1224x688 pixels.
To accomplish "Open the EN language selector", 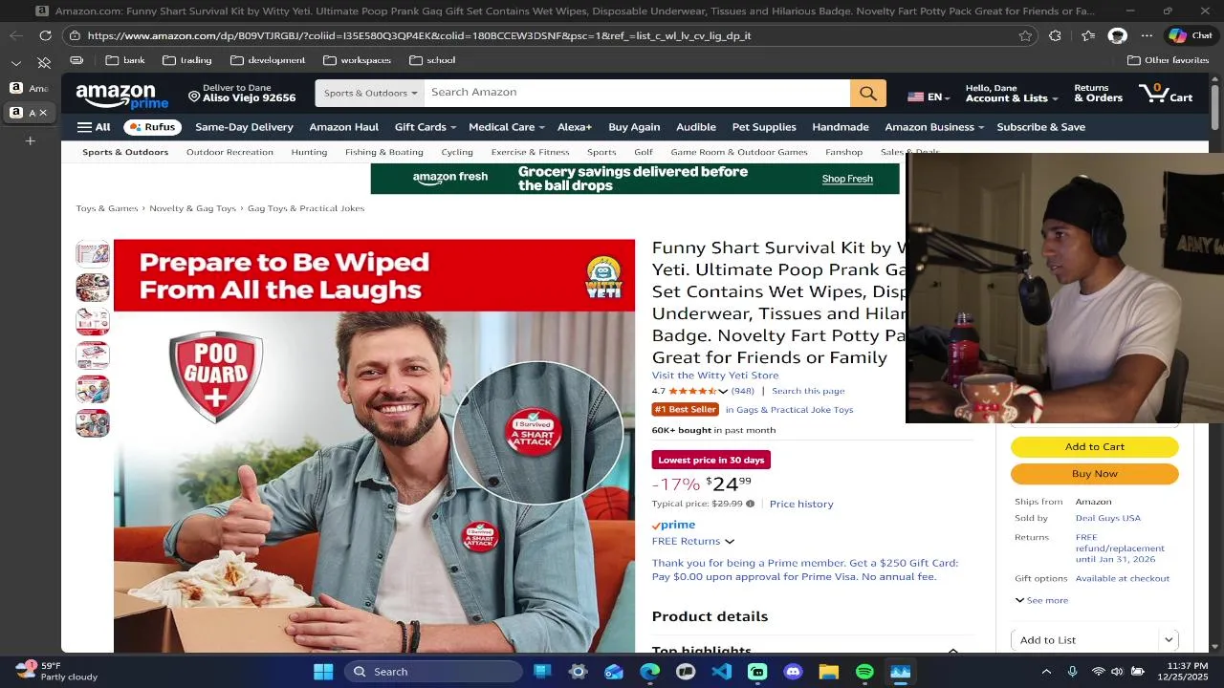I will click(929, 97).
